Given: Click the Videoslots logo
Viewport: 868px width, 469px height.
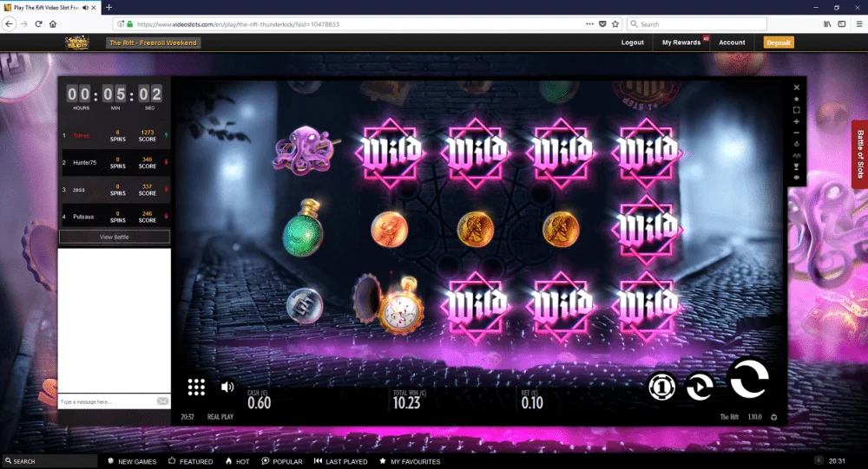Looking at the screenshot, I should click(x=77, y=42).
